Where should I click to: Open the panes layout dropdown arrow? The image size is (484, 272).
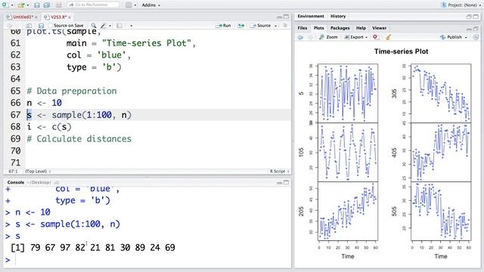pos(135,5)
